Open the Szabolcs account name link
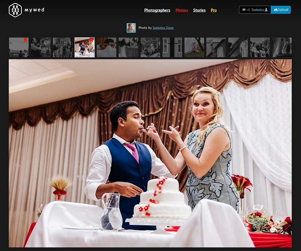This screenshot has height=251, width=301. pos(258,10)
